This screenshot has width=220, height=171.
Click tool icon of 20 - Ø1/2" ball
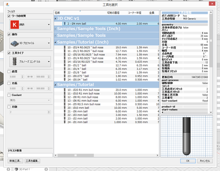click(x=65, y=65)
